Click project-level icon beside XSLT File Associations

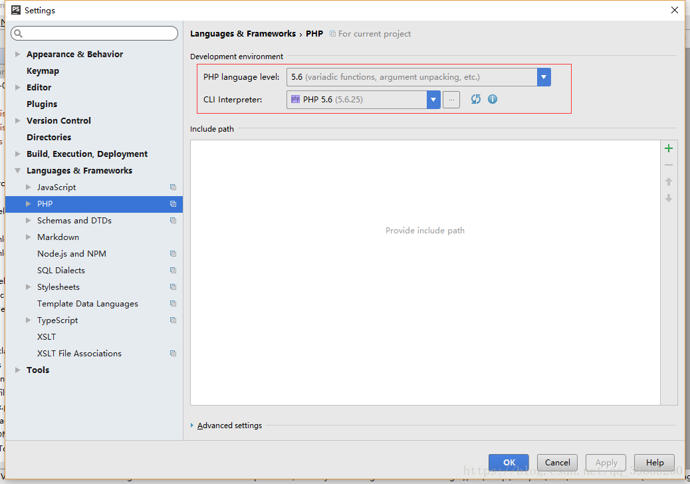click(x=173, y=353)
